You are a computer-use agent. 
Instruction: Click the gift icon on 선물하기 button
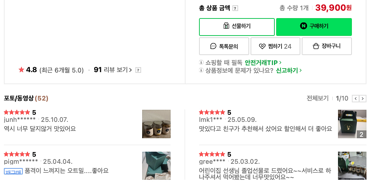tap(226, 26)
